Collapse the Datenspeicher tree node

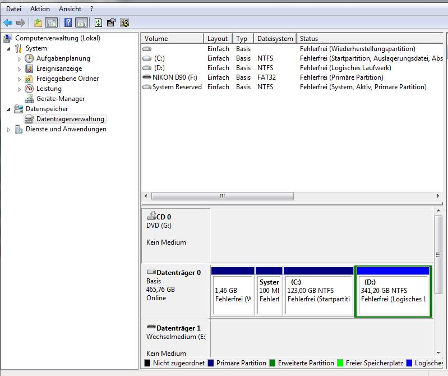pyautogui.click(x=8, y=109)
